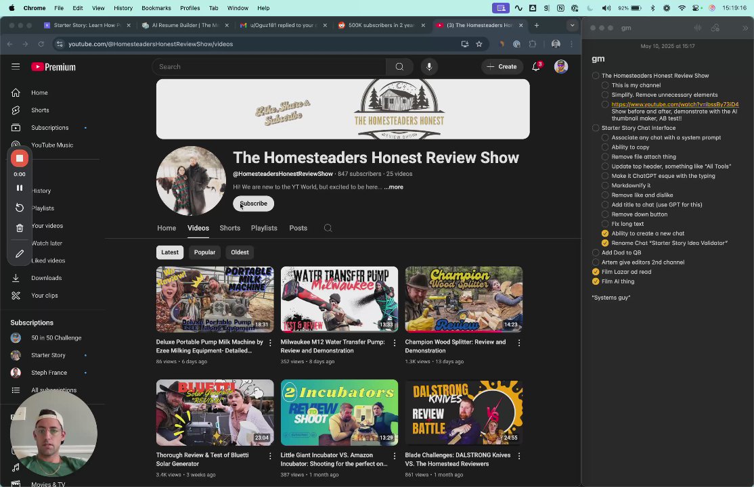The image size is (754, 487).
Task: Check 'Fix long text' note item
Action: pos(605,224)
